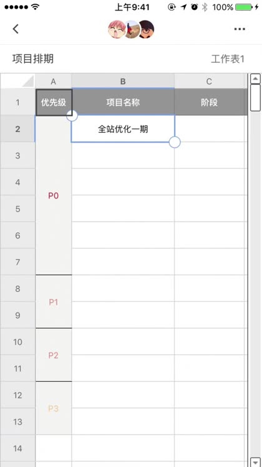Click the bottom-right selection handle
Image resolution: width=262 pixels, height=467 pixels.
pyautogui.click(x=175, y=142)
